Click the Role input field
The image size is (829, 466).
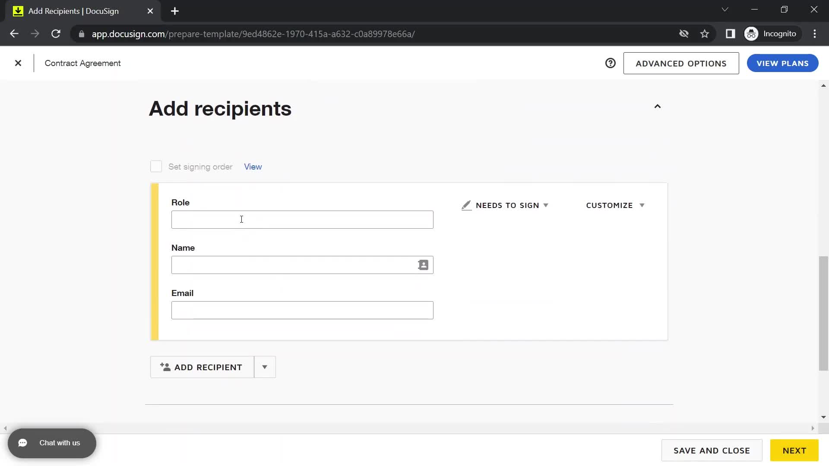coord(302,219)
